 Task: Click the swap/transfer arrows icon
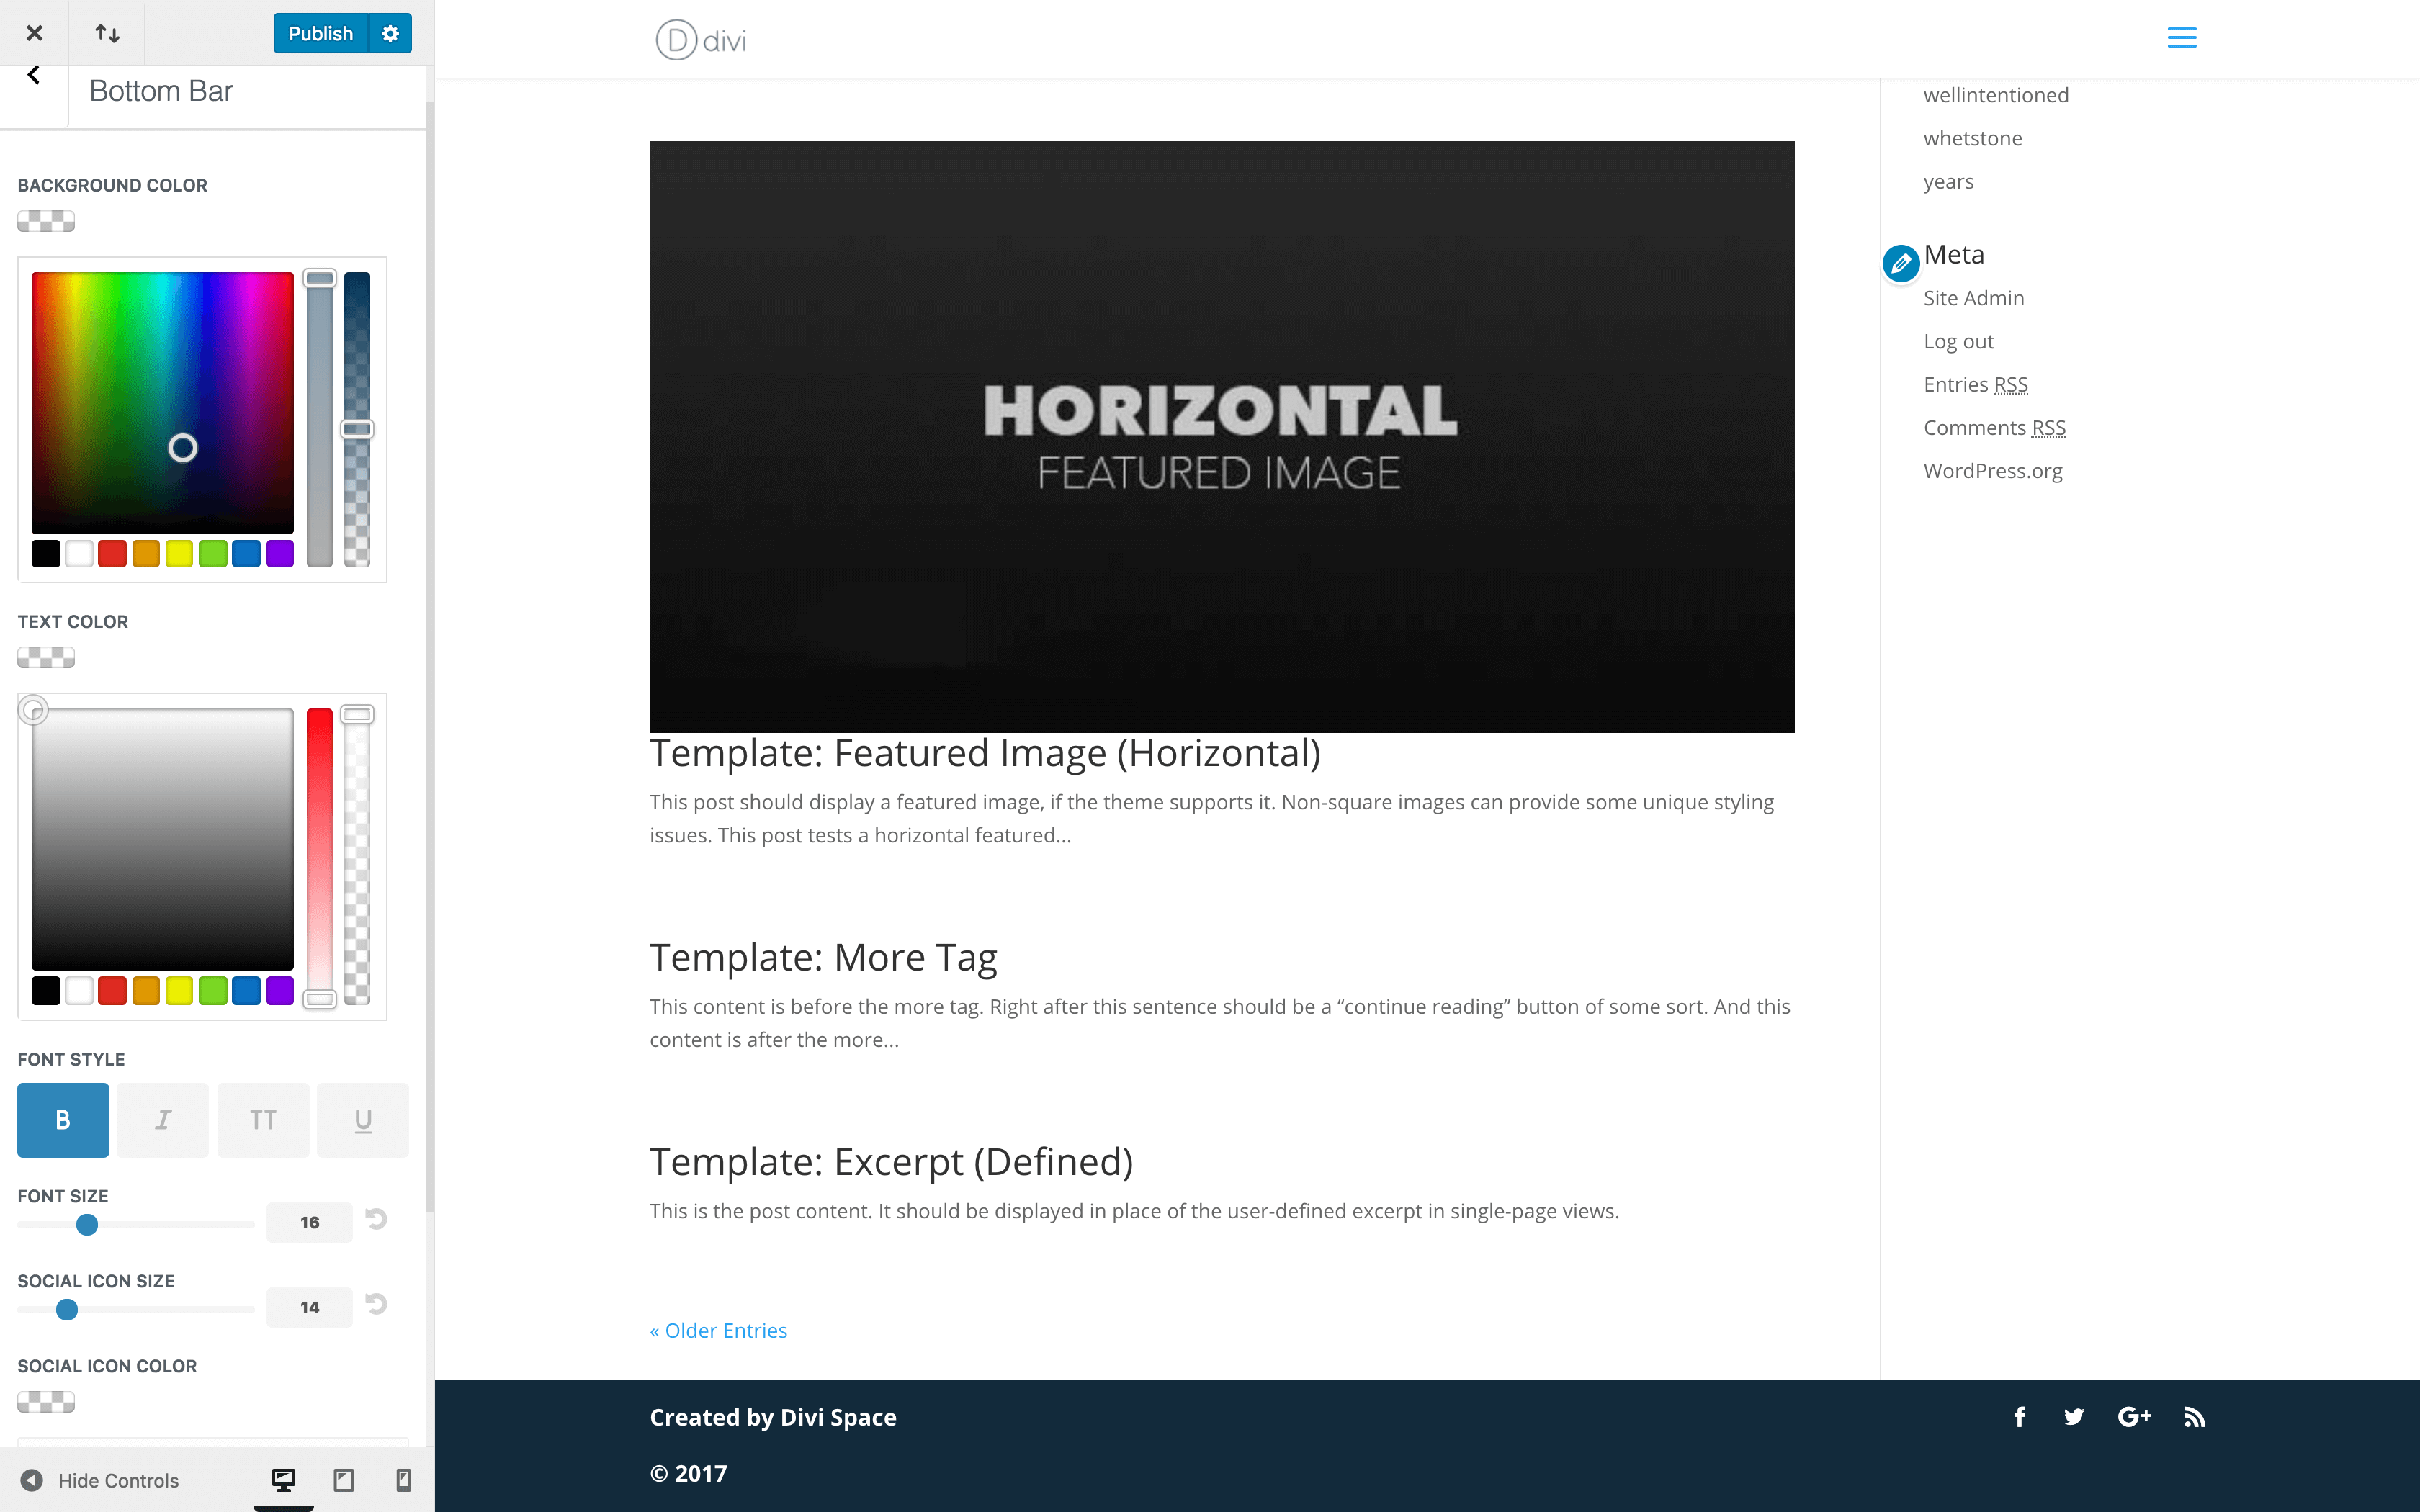(107, 32)
